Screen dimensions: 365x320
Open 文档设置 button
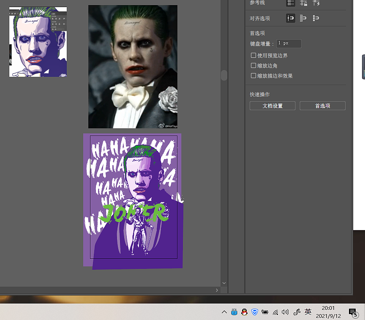tap(272, 106)
